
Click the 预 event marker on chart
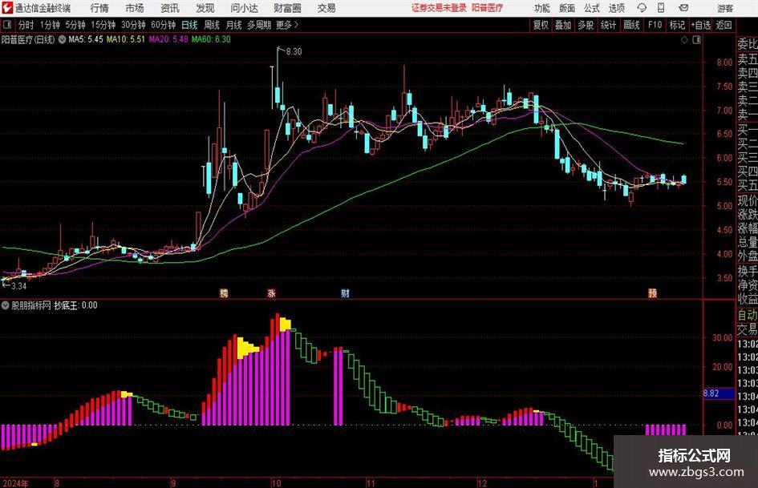[x=653, y=293]
